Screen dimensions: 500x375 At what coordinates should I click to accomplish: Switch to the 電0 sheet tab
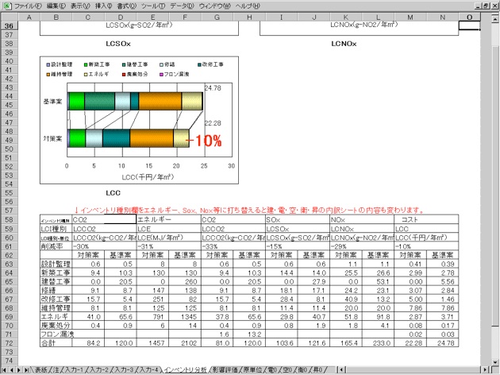(272, 370)
